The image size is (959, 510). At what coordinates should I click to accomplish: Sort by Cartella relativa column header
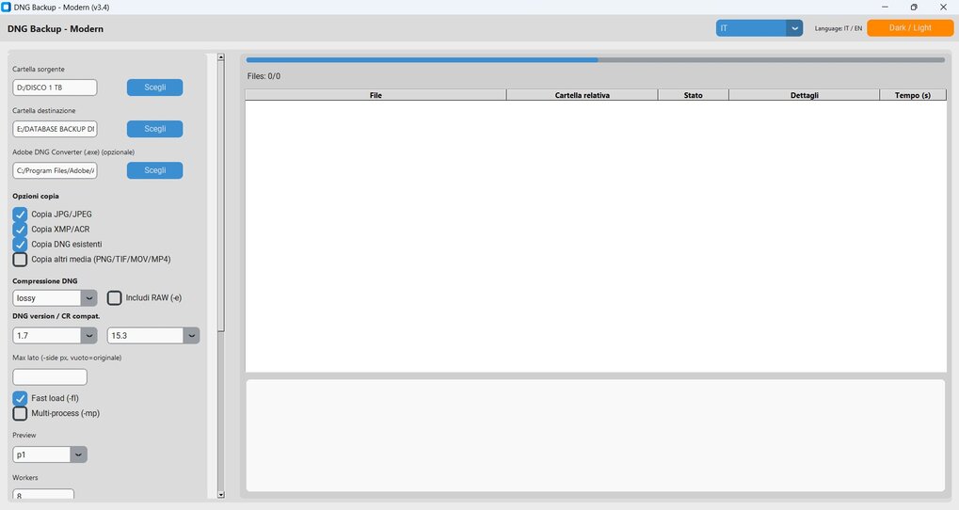coord(583,95)
